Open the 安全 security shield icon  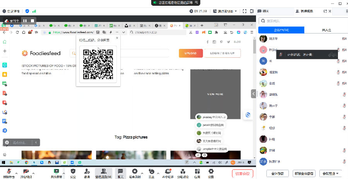[x=73, y=171]
